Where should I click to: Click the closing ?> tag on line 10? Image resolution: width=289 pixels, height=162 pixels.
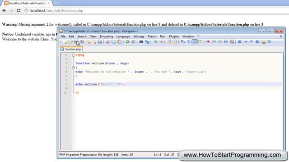77,93
